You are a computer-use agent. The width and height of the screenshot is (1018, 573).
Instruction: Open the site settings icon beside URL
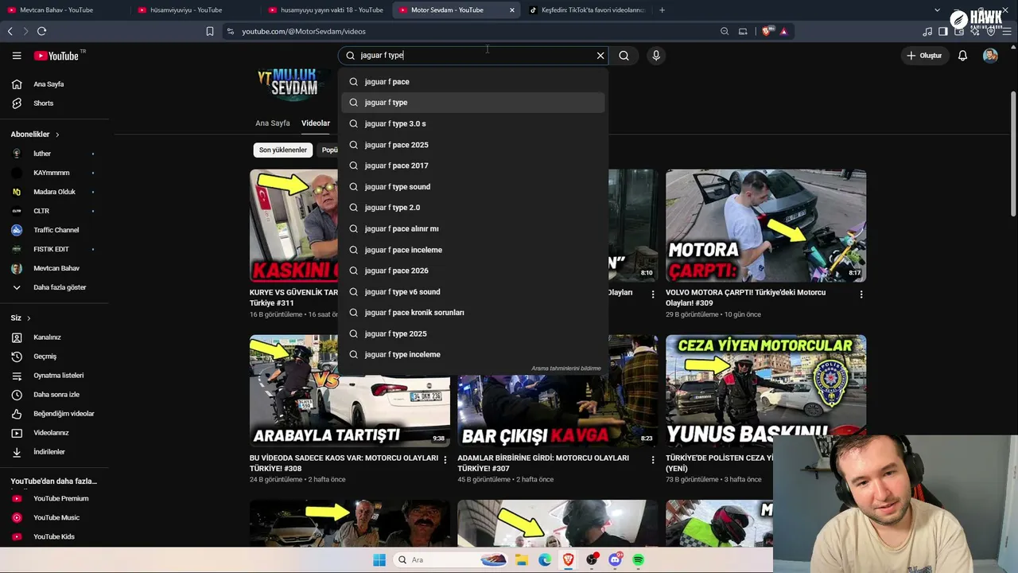[231, 31]
